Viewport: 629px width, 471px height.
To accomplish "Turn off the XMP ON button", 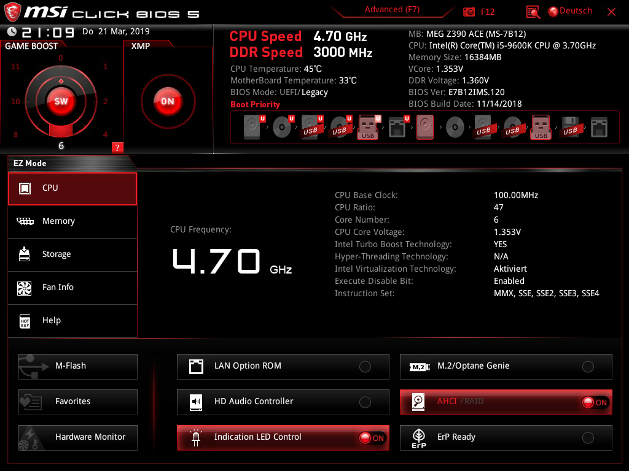I will (168, 101).
